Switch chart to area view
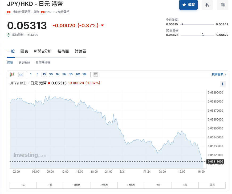Image resolution: width=232 pixels, height=194 pixels. [x=21, y=74]
